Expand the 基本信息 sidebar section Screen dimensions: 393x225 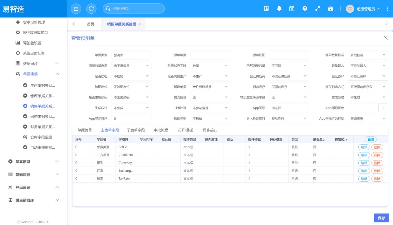pyautogui.click(x=33, y=161)
